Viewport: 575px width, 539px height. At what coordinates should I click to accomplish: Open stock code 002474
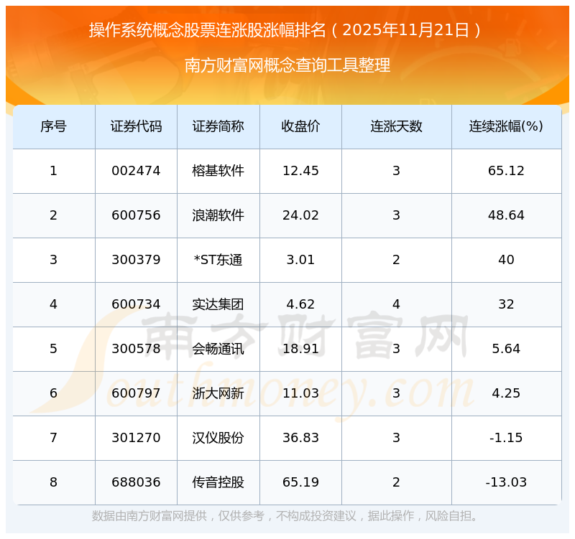(x=136, y=171)
